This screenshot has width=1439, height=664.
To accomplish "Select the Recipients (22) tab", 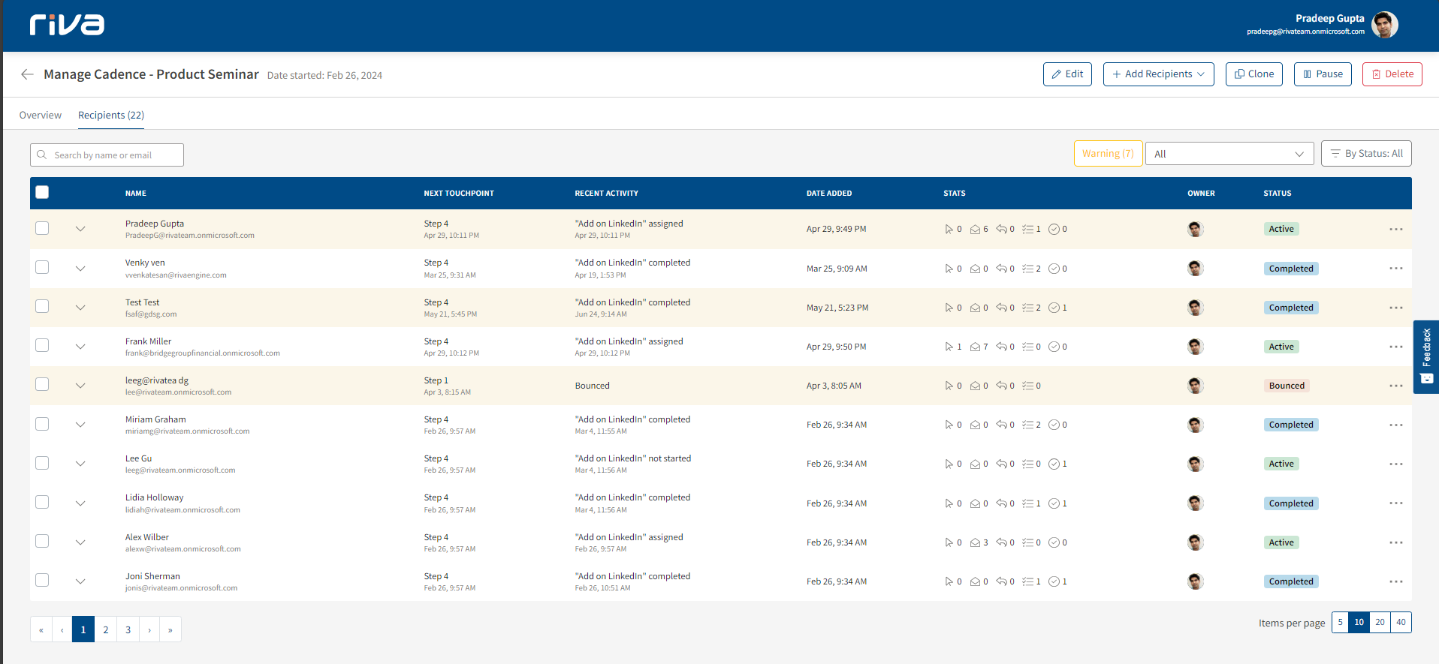I will coord(111,115).
